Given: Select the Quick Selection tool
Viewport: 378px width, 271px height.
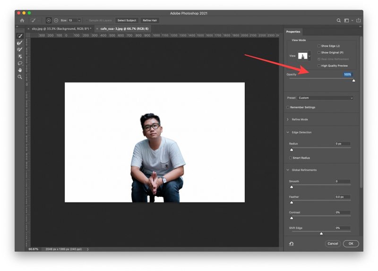Looking at the screenshot, I should click(20, 36).
